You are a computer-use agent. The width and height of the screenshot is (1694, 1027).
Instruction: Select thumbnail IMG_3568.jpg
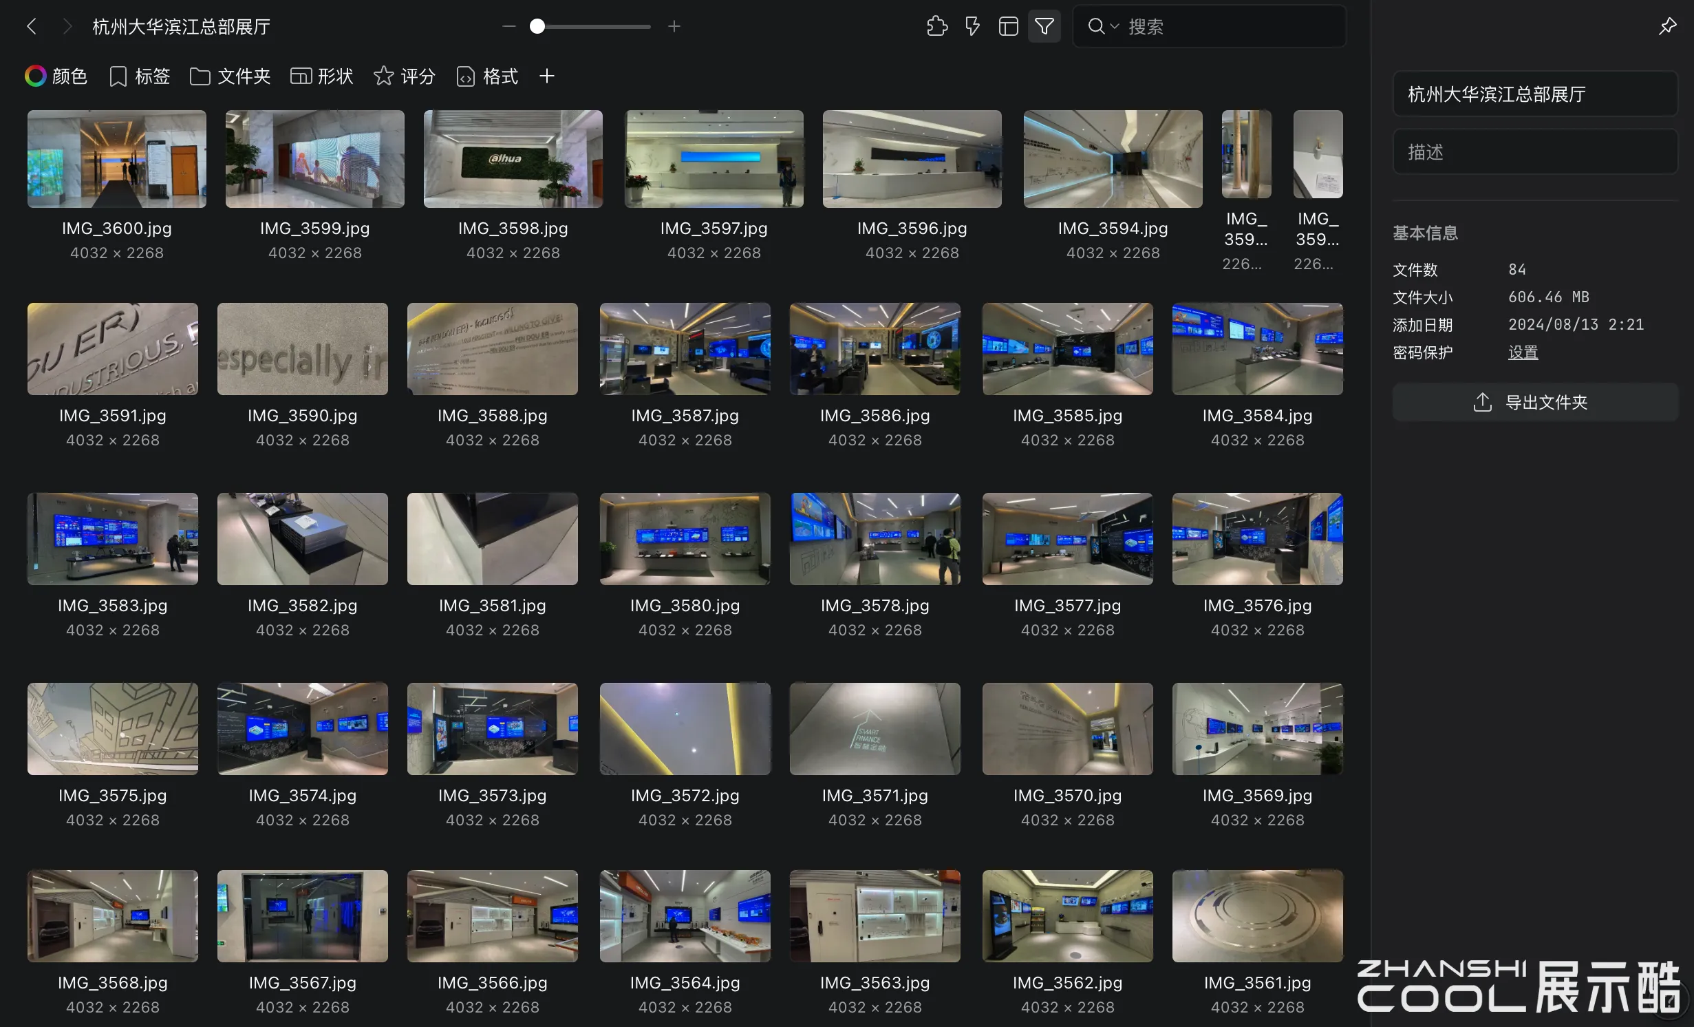tap(113, 916)
